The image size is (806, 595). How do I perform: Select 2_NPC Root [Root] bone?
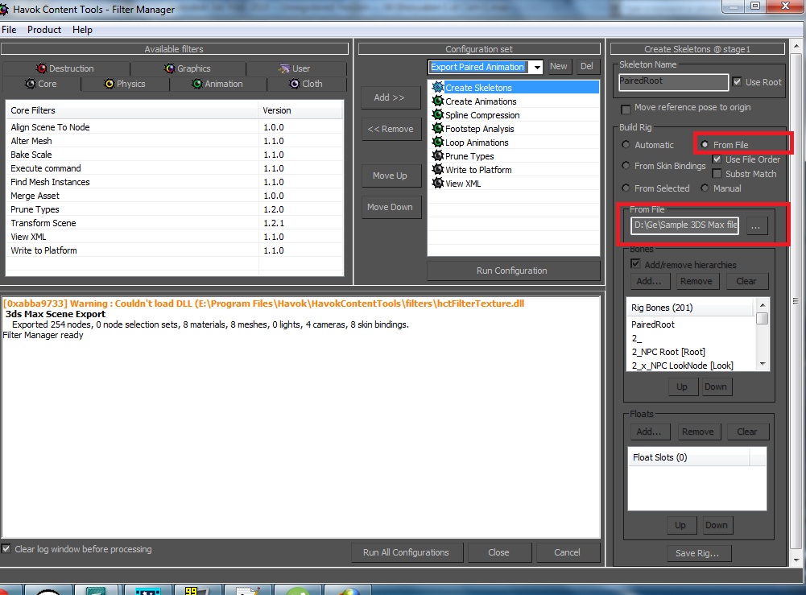[692, 352]
